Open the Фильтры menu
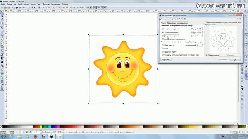Image resolution: width=248 pixels, height=139 pixels. pyautogui.click(x=46, y=4)
